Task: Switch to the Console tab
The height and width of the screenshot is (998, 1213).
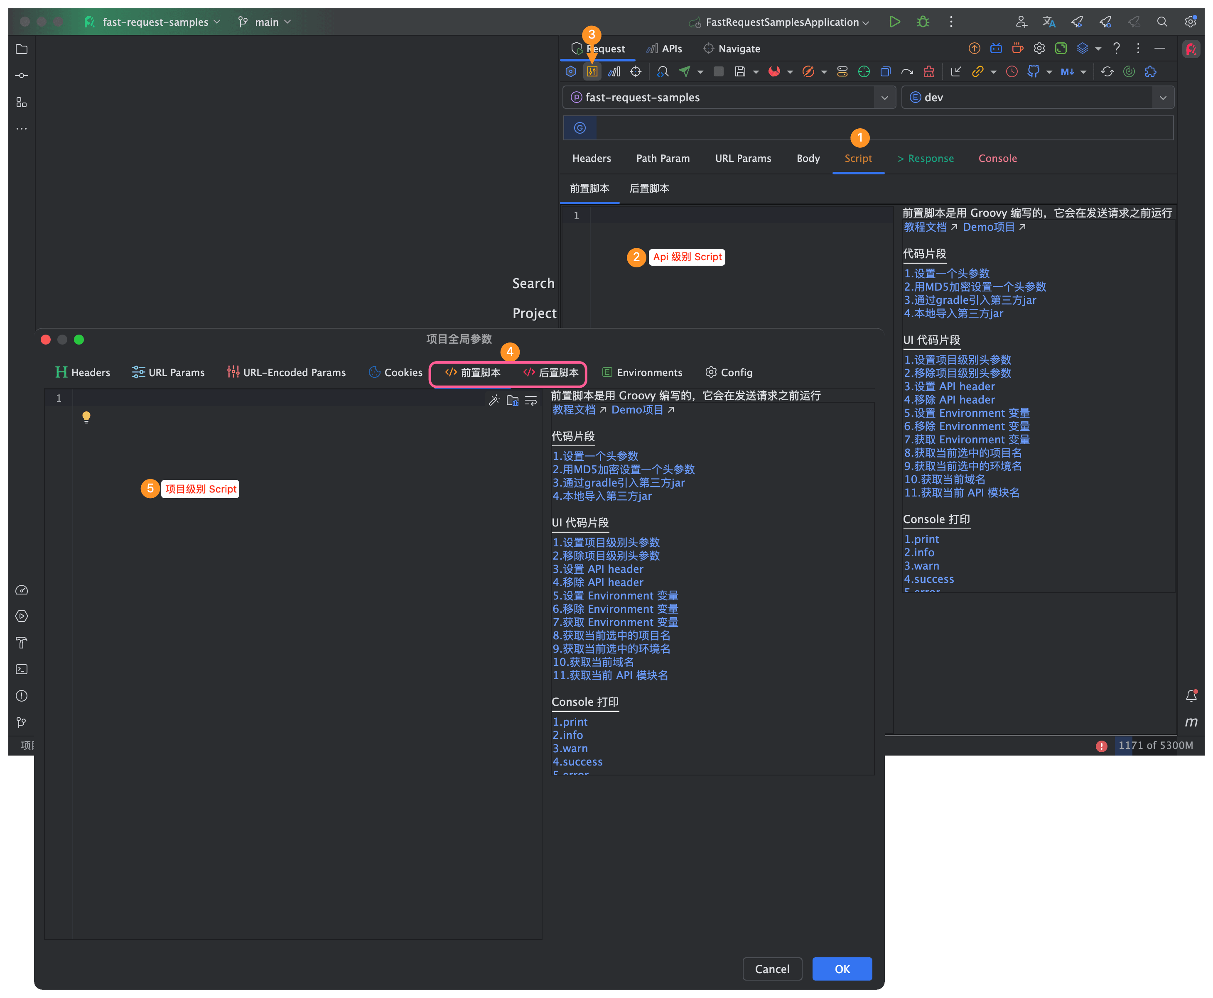Action: click(997, 158)
